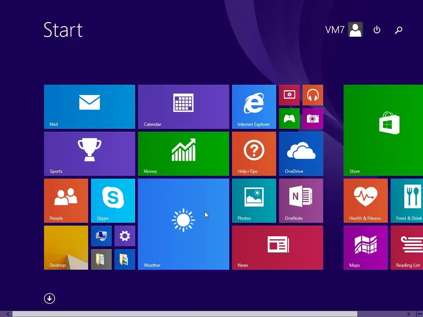Open the VM7 user account menu
Viewport: 423px width, 317px height.
pos(344,29)
